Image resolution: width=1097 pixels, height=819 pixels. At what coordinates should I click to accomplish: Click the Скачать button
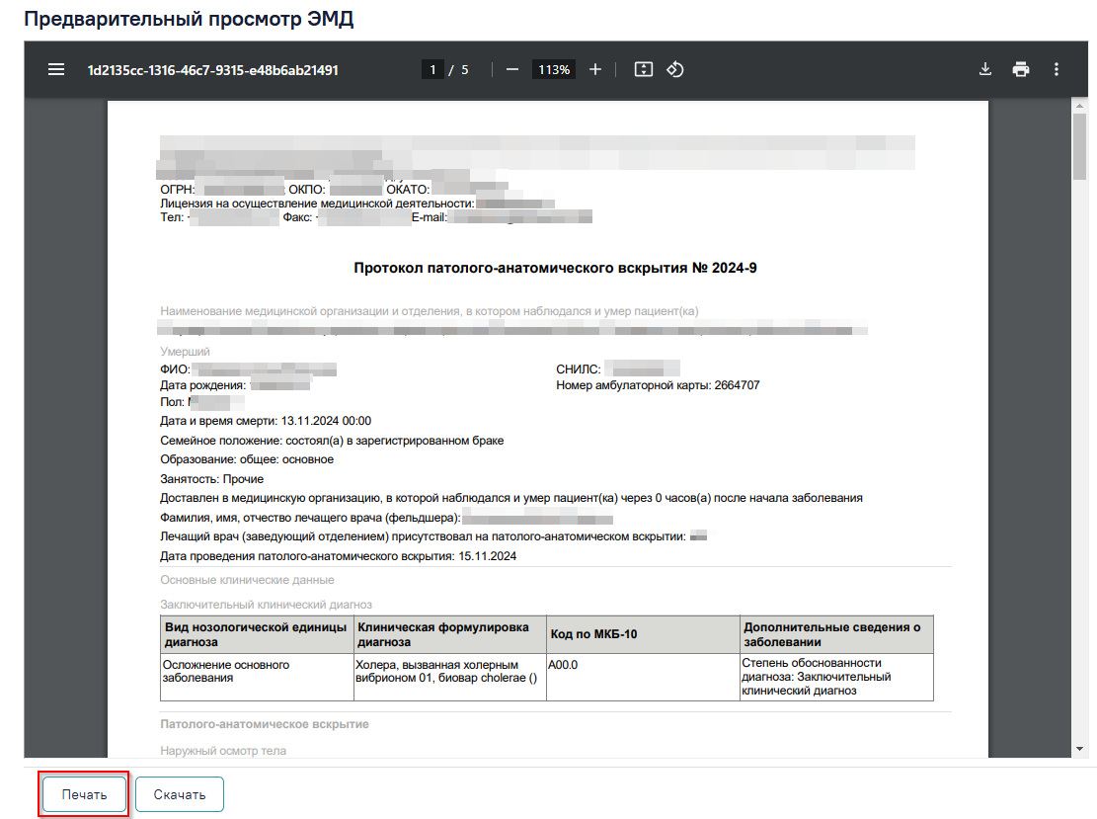(180, 794)
